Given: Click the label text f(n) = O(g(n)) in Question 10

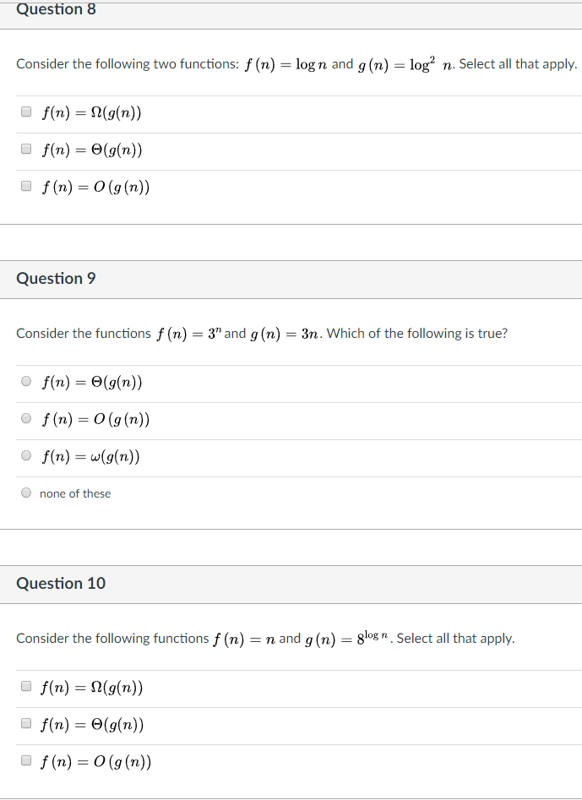Looking at the screenshot, I should 95,760.
